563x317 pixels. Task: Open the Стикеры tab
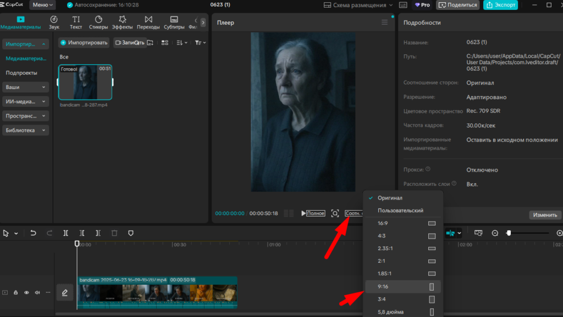(98, 22)
